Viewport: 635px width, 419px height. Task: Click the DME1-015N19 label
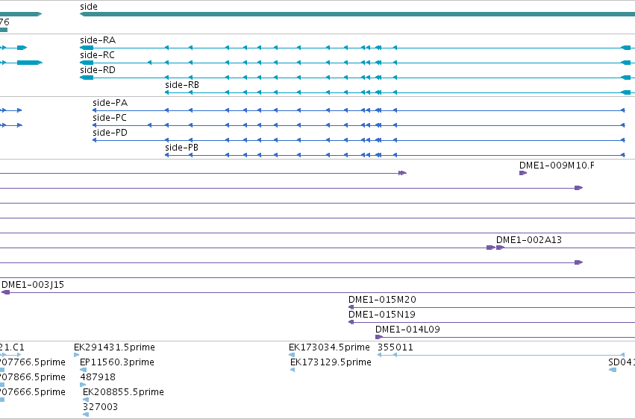click(382, 315)
